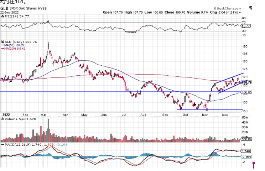This screenshot has height=171, width=265.
Task: Click the GLD (Daily) price legend icon
Action: (2, 41)
